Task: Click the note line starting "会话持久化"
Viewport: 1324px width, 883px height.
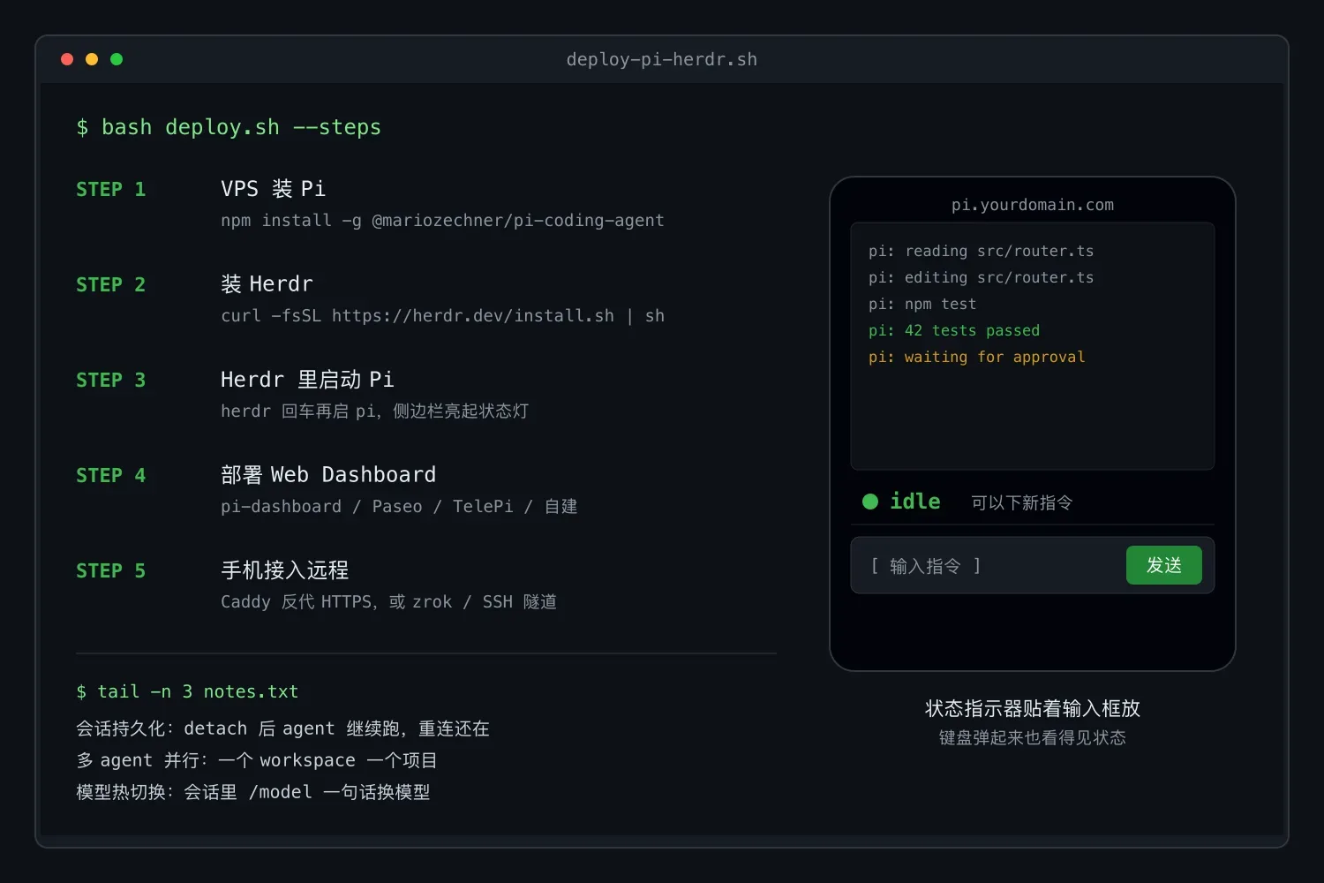Action: 282,728
